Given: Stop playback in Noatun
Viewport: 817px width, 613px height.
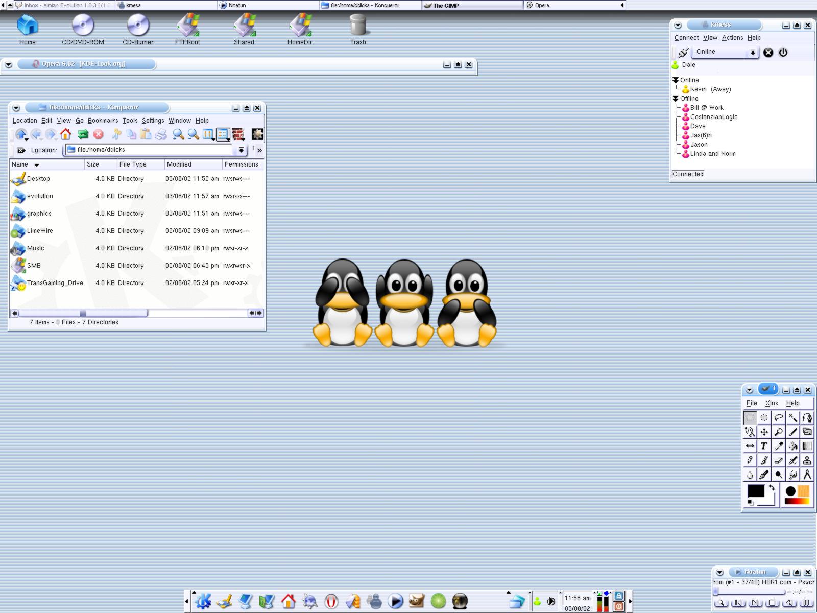Looking at the screenshot, I should (x=773, y=603).
